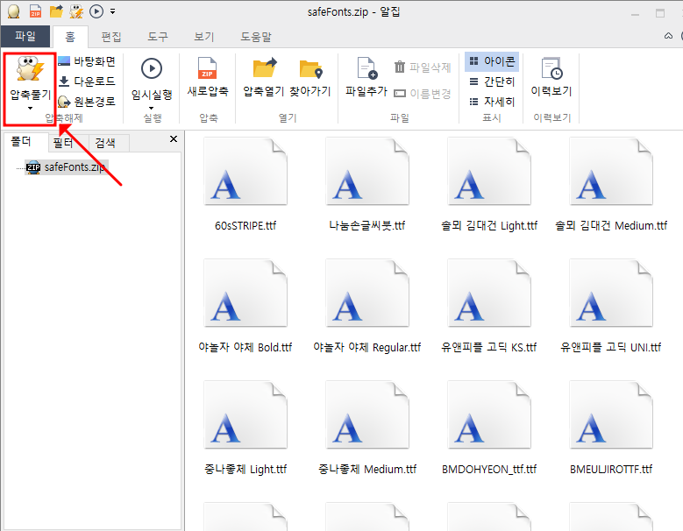This screenshot has height=531, width=683.
Task: Select 솔뫼 김대건 Medium.ttf file
Action: (611, 185)
